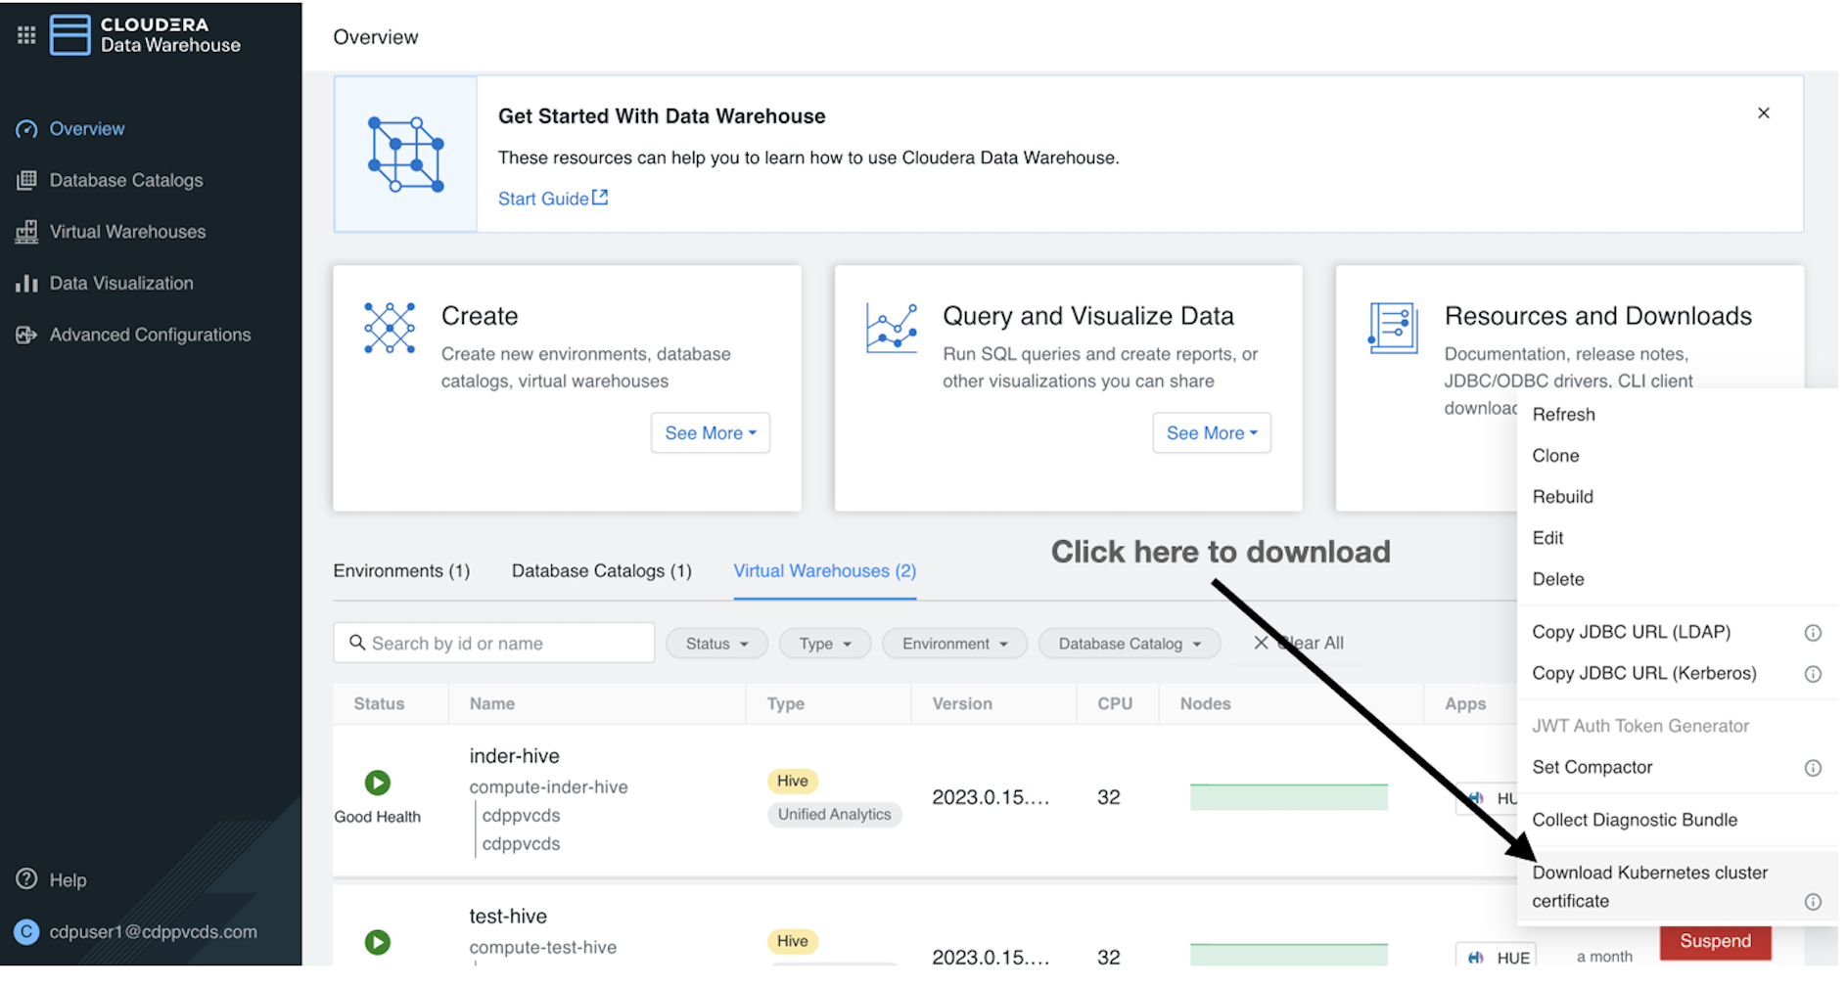Image resolution: width=1846 pixels, height=986 pixels.
Task: Open the Type filter dropdown
Action: [824, 644]
